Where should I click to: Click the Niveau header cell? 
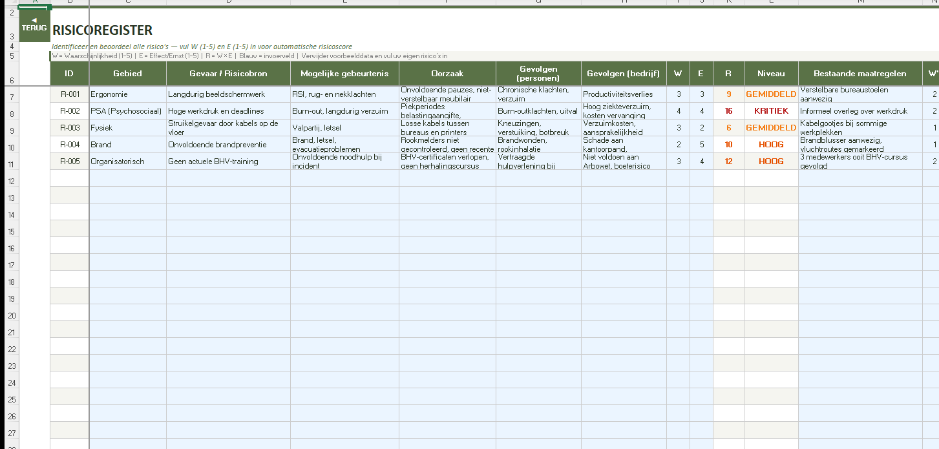coord(770,74)
